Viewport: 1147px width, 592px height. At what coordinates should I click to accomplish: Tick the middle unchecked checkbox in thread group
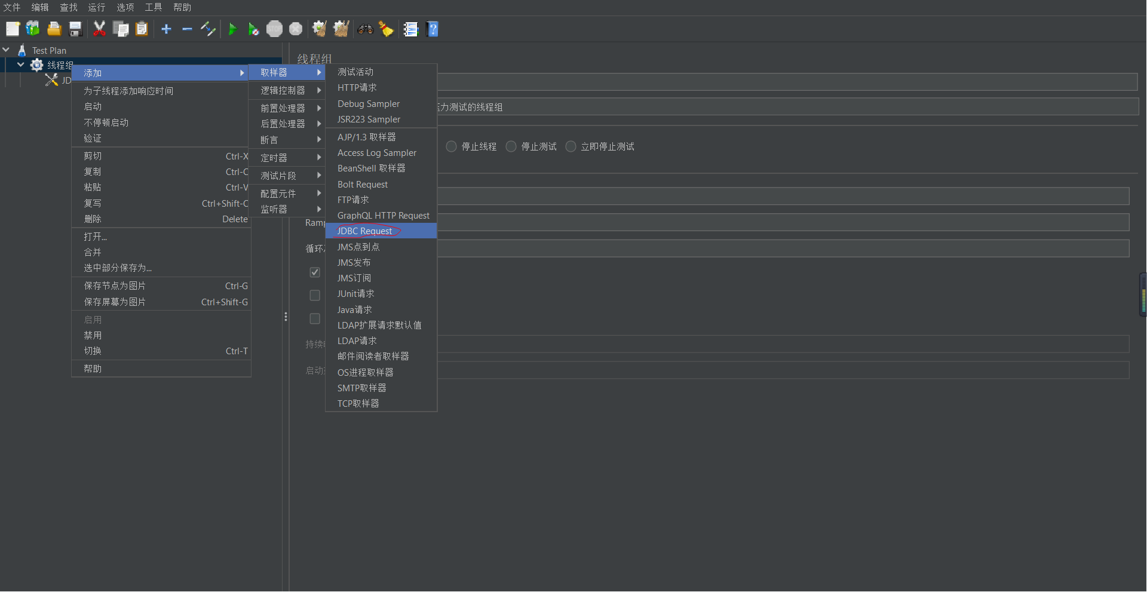315,296
